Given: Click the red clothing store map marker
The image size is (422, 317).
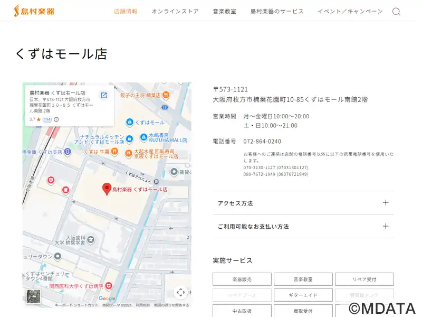Looking at the screenshot, I should (65, 190).
